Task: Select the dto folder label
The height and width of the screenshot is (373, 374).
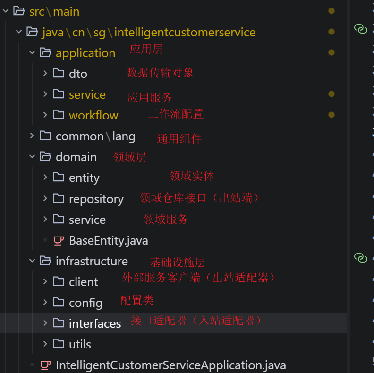Action: tap(78, 74)
